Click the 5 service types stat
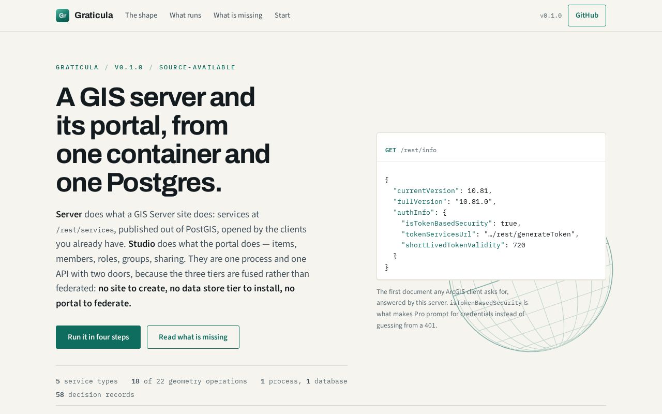 [x=87, y=381]
